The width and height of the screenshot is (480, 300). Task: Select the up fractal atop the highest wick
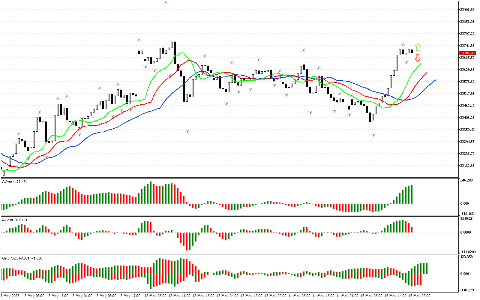coord(166,3)
